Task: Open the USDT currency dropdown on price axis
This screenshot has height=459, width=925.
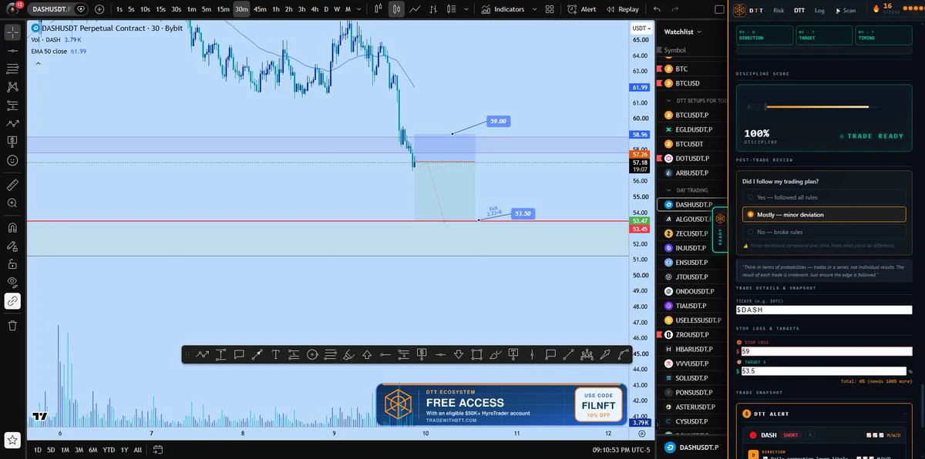Action: [x=641, y=28]
